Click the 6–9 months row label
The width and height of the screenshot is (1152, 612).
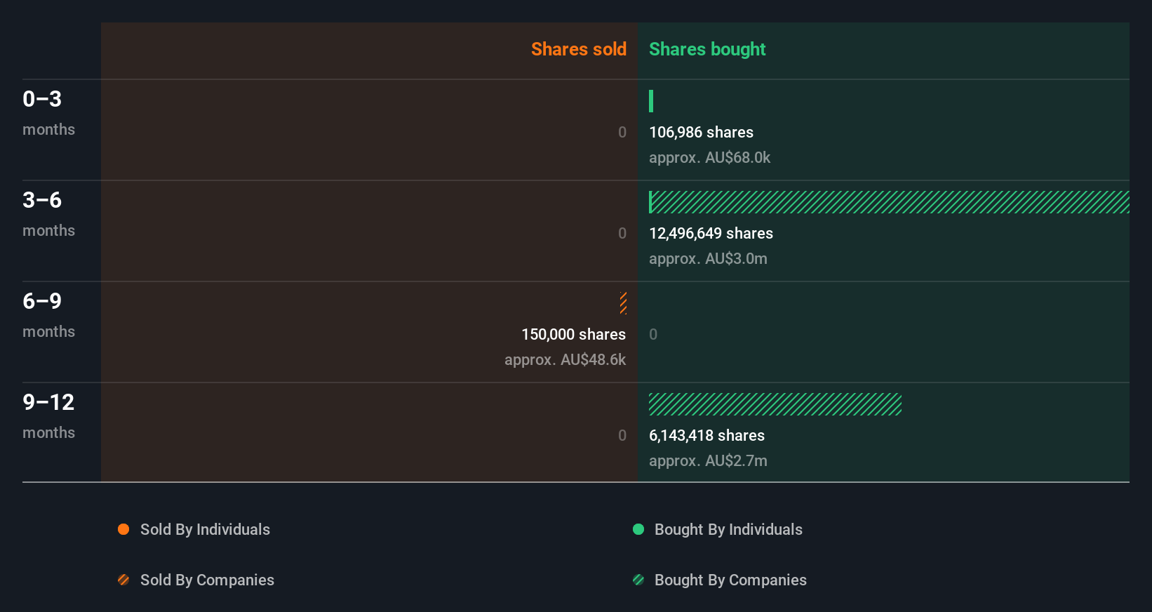tap(48, 314)
